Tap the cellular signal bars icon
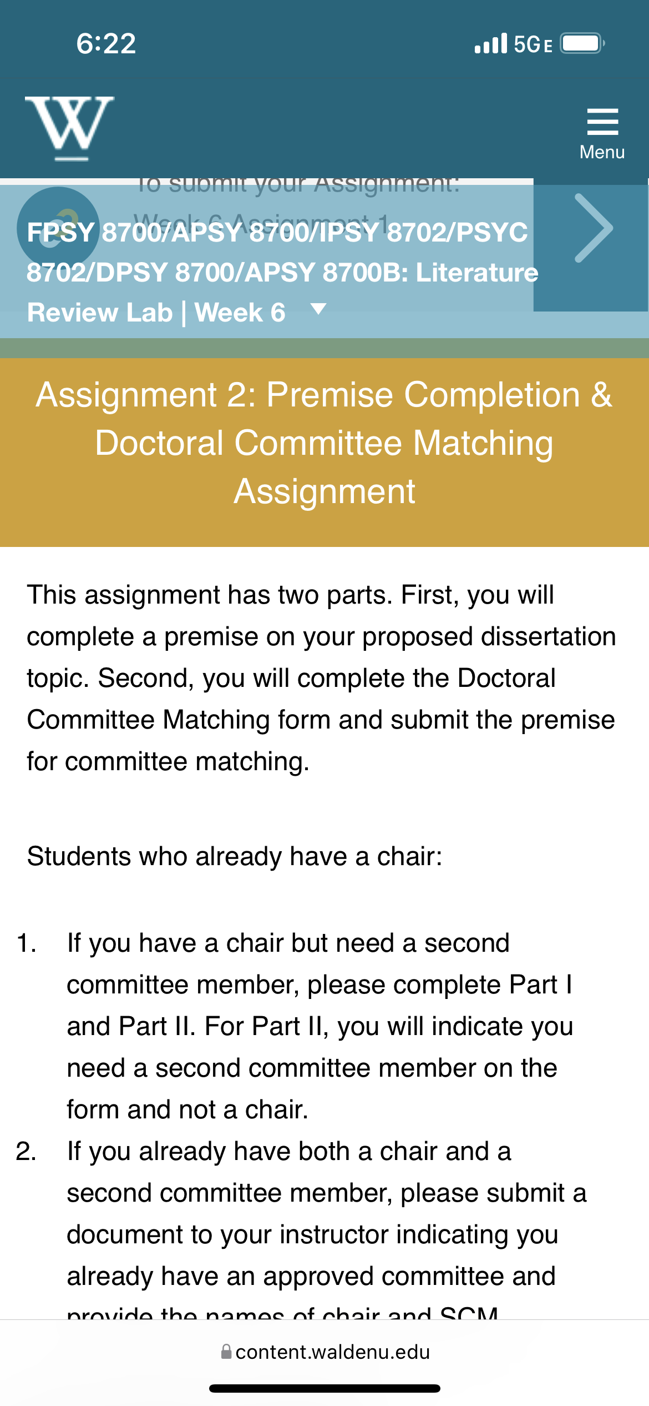The image size is (649, 1406). coord(491,43)
